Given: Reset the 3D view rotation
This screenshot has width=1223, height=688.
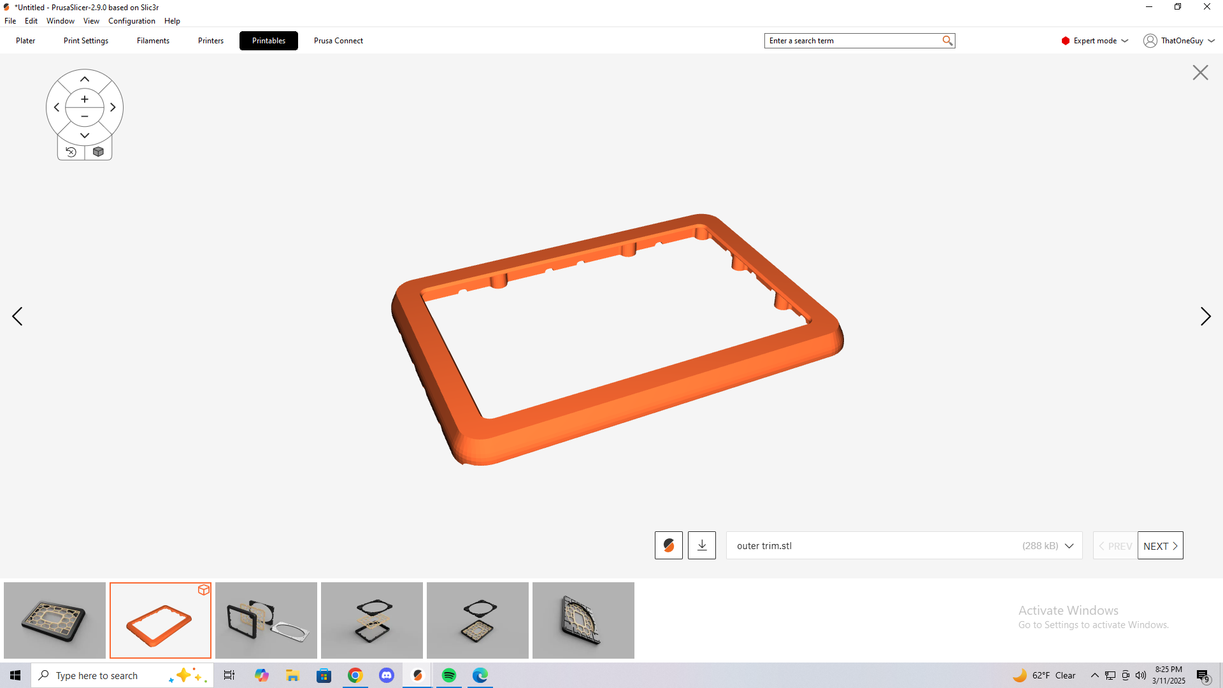Looking at the screenshot, I should [x=71, y=152].
